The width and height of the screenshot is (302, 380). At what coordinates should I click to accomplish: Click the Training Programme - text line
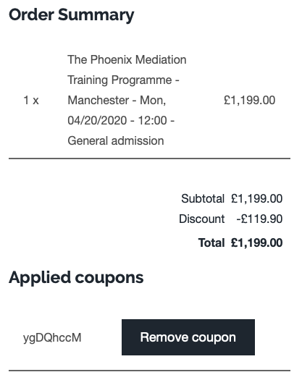pyautogui.click(x=123, y=80)
